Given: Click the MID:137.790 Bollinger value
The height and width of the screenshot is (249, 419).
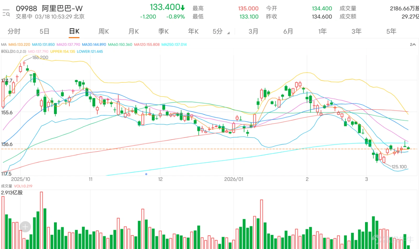Looking at the screenshot, I should pos(38,52).
